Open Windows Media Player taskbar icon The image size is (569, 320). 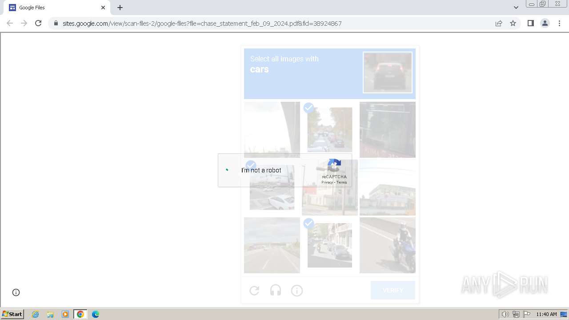click(65, 314)
